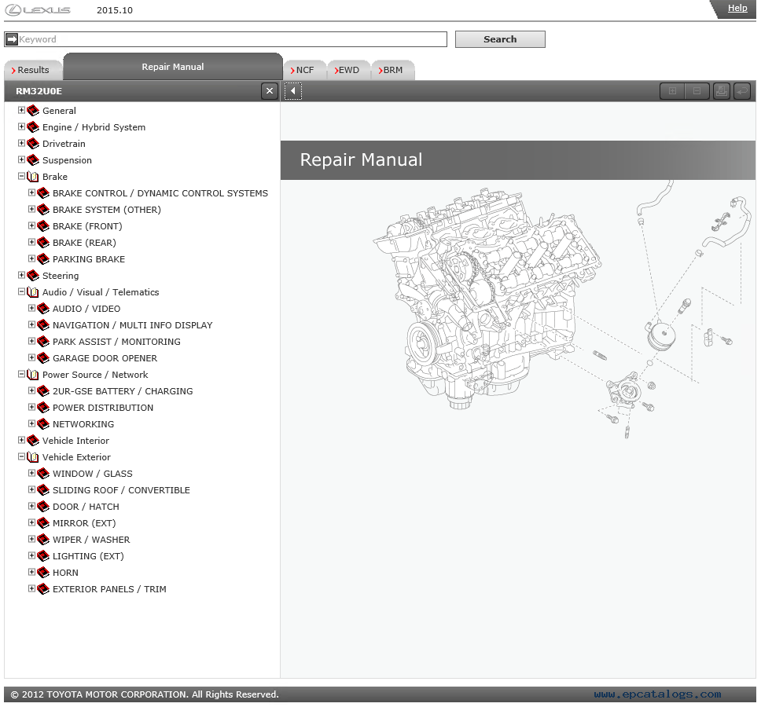Click the book icon for EXTERIOR PANELS / TRIM
Image resolution: width=761 pixels, height=707 pixels.
click(x=43, y=588)
